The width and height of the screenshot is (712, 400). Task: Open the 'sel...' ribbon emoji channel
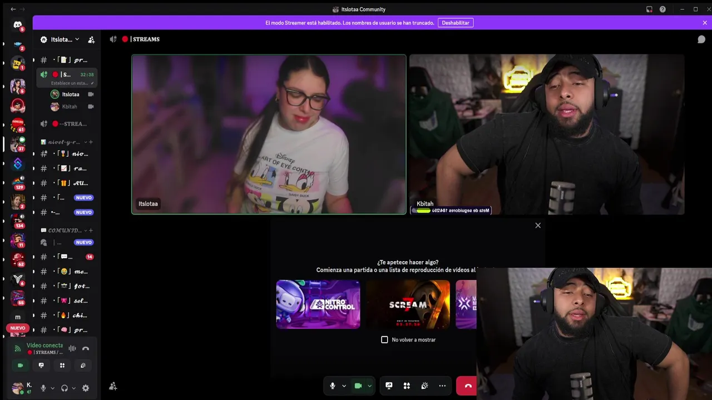tap(67, 301)
